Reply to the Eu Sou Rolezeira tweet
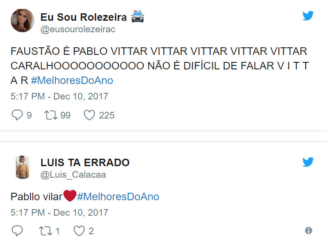 17,115
